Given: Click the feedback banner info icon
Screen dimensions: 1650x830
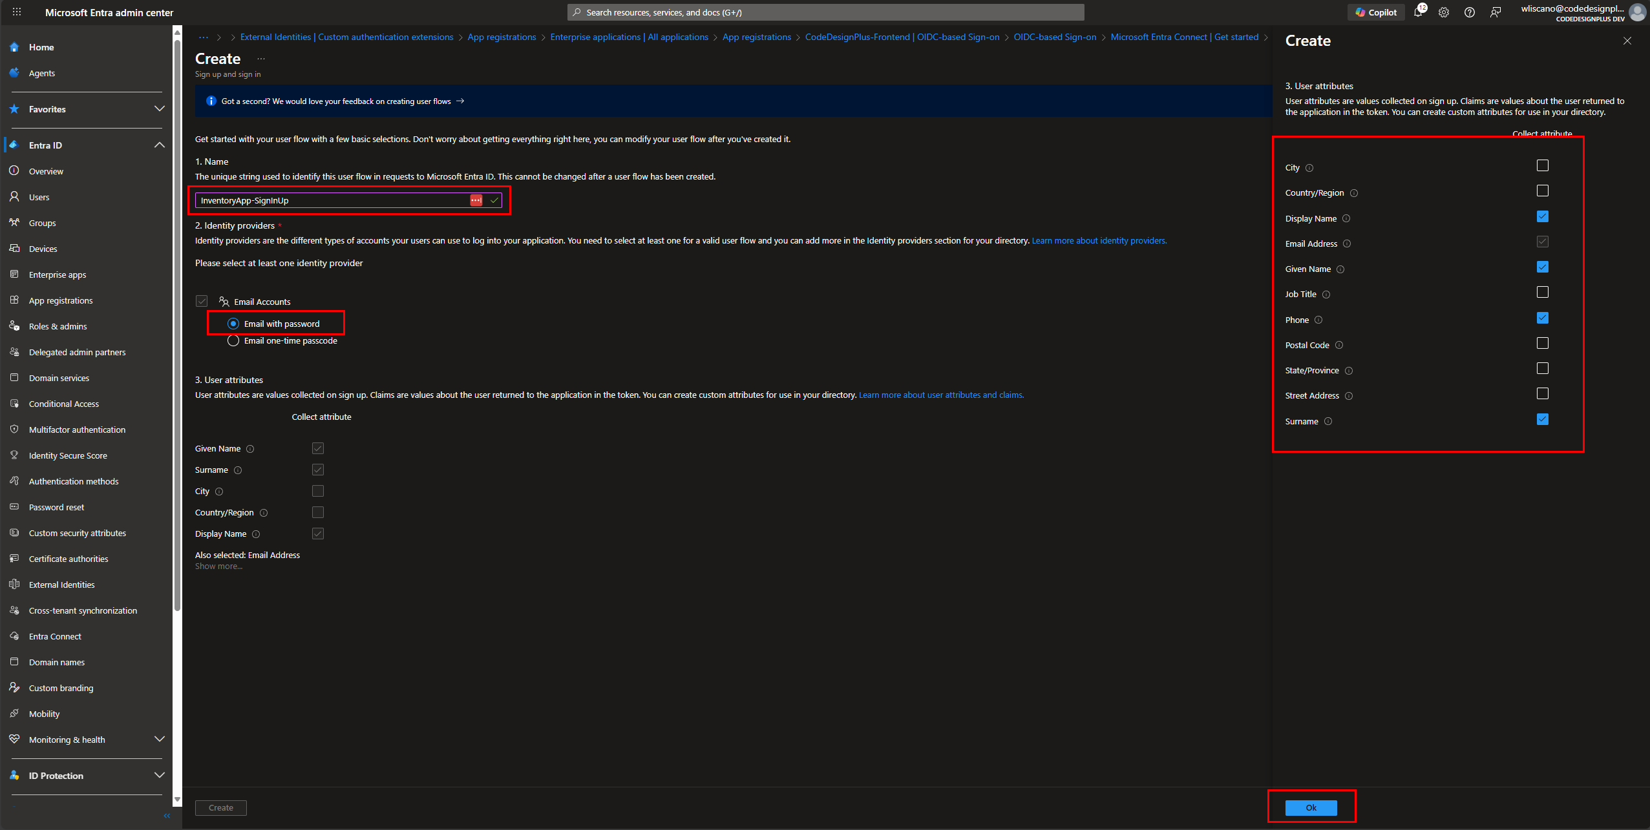Looking at the screenshot, I should [211, 101].
